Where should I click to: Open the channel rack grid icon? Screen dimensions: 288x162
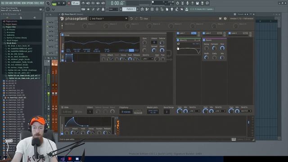(x=152, y=9)
